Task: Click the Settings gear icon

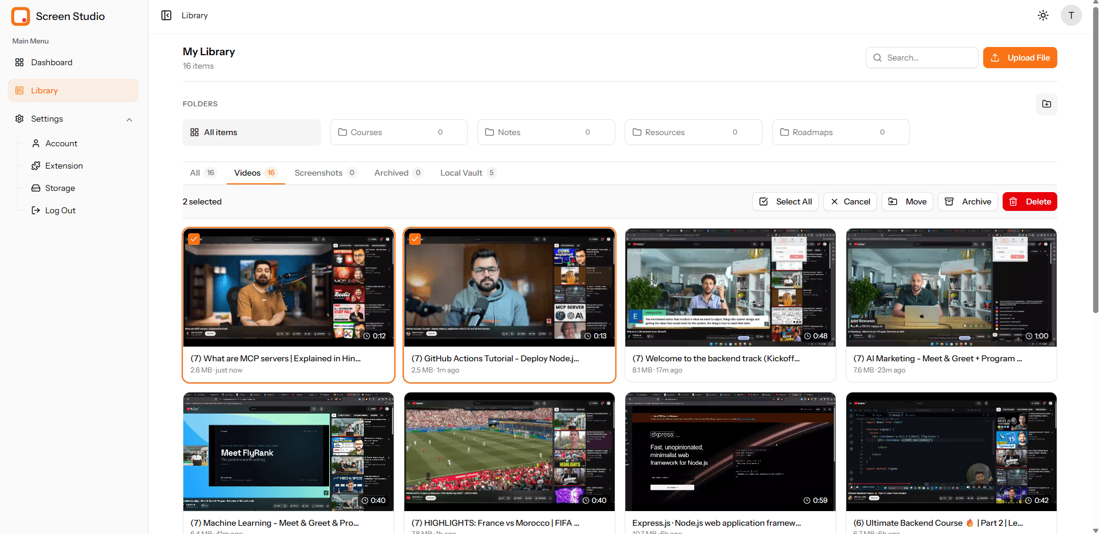Action: tap(19, 119)
